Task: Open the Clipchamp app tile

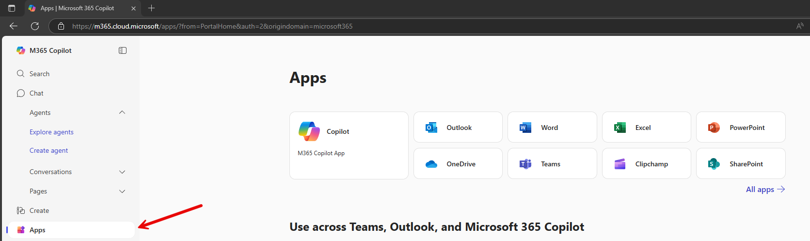Action: pos(646,164)
